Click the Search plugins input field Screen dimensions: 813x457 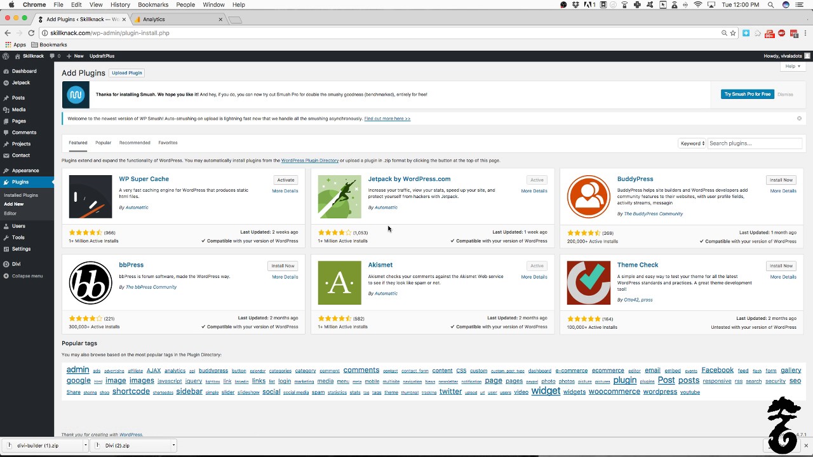tap(755, 143)
